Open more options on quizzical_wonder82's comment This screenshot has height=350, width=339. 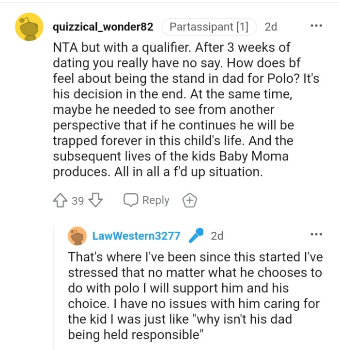(x=316, y=26)
